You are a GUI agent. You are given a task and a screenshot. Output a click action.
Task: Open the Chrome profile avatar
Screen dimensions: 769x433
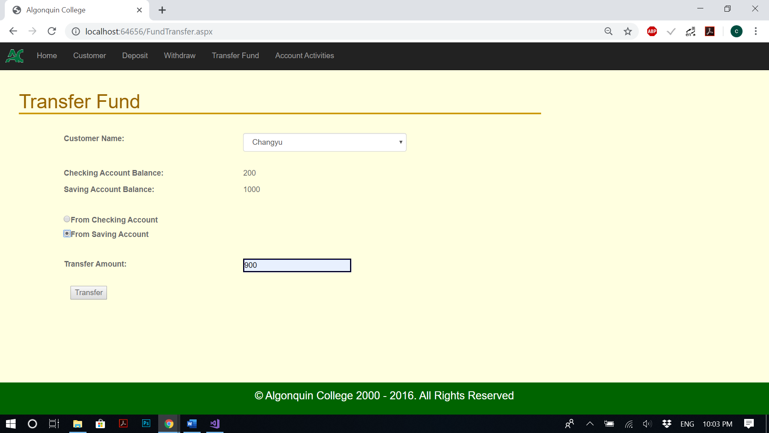click(736, 31)
